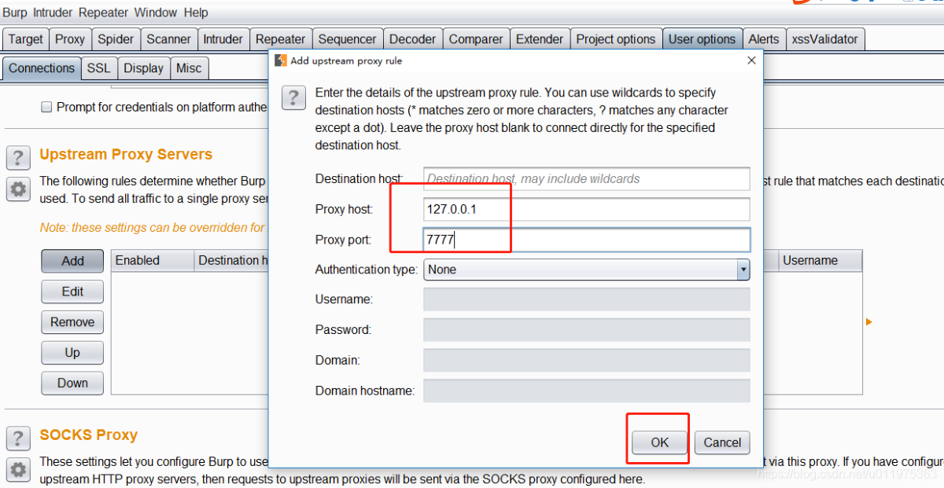The height and width of the screenshot is (488, 944).
Task: Click the Upstream Proxy Servers heading
Action: (x=126, y=155)
